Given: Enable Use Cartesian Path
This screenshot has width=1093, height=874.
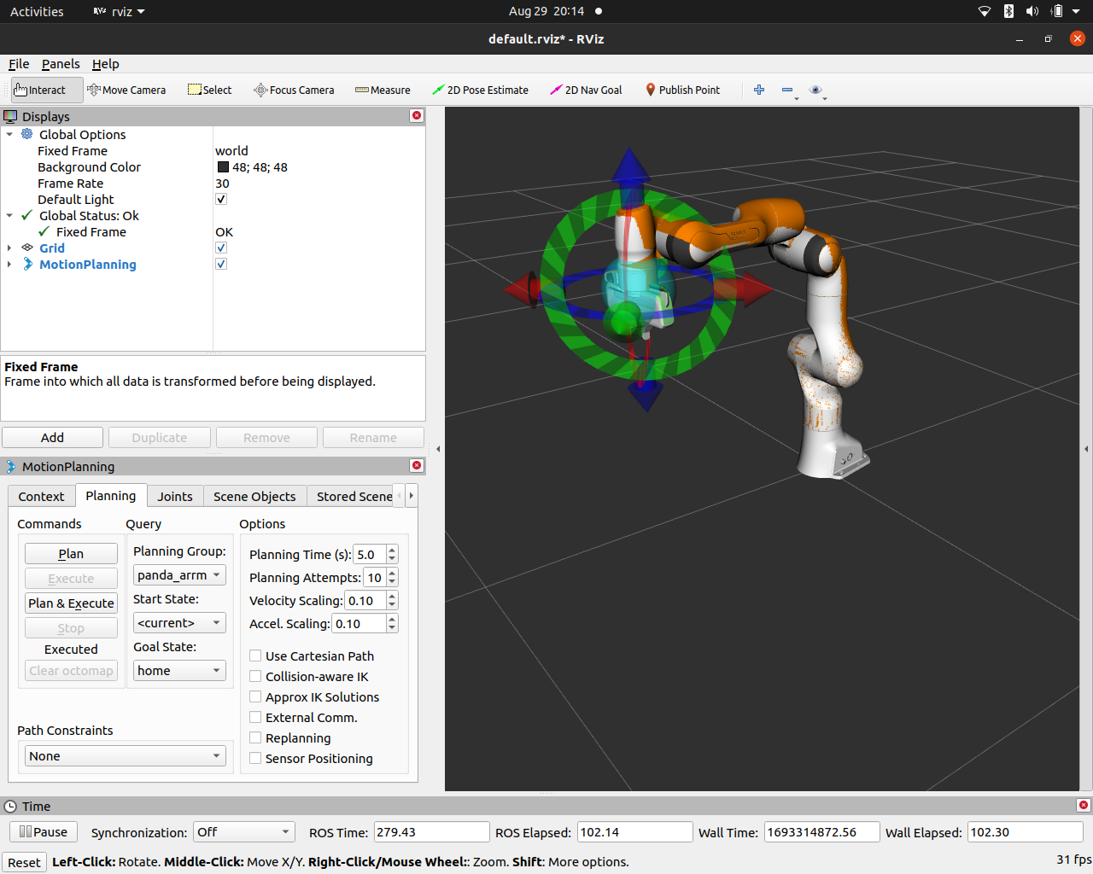Looking at the screenshot, I should (x=255, y=655).
